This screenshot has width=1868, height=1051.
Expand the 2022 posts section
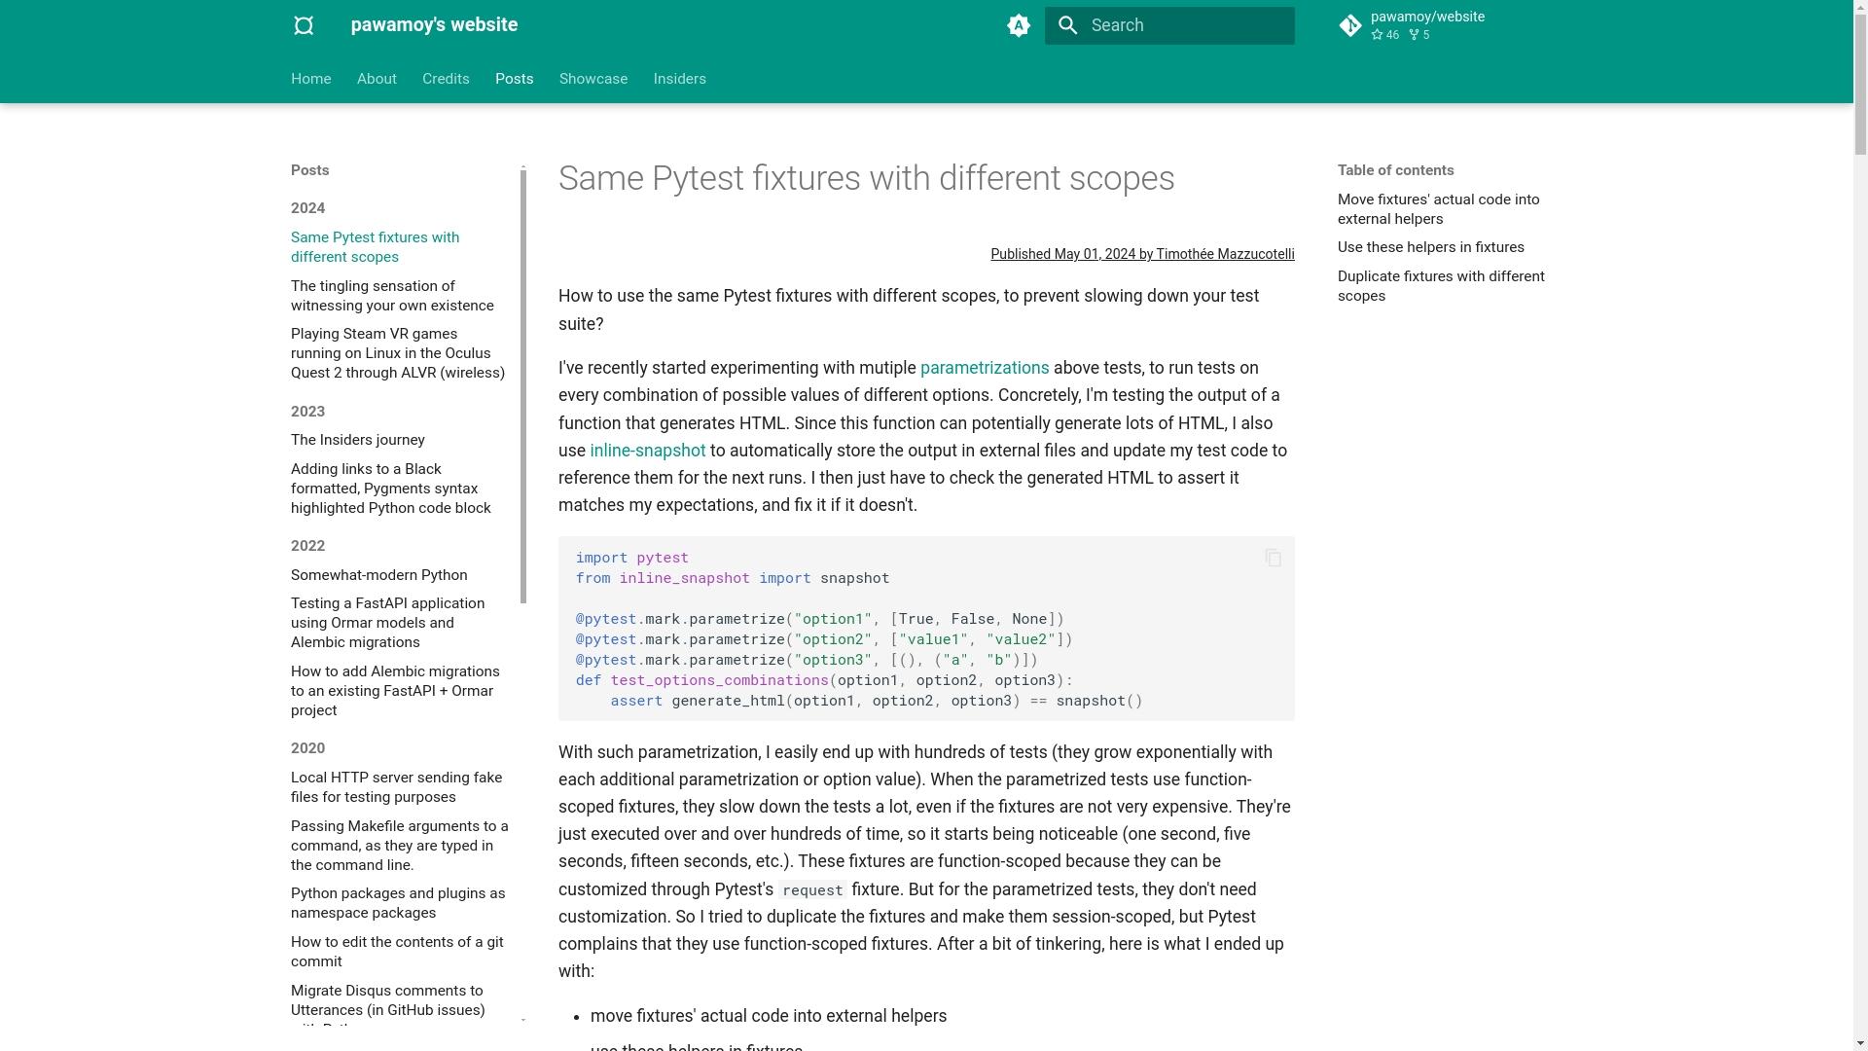[307, 545]
